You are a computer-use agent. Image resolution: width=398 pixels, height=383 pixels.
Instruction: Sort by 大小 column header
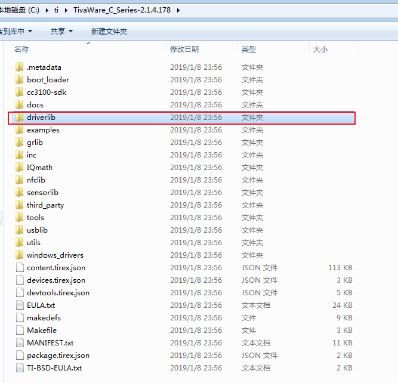click(x=320, y=49)
